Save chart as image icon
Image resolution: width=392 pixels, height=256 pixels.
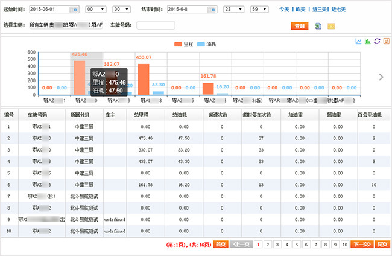(387, 41)
